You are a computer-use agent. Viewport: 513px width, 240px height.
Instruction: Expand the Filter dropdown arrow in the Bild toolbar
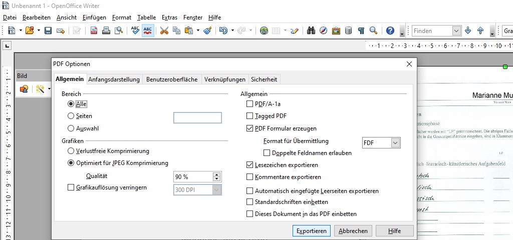tap(49, 88)
